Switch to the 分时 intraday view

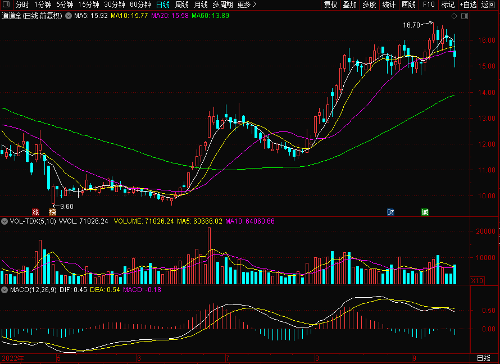[x=22, y=4]
